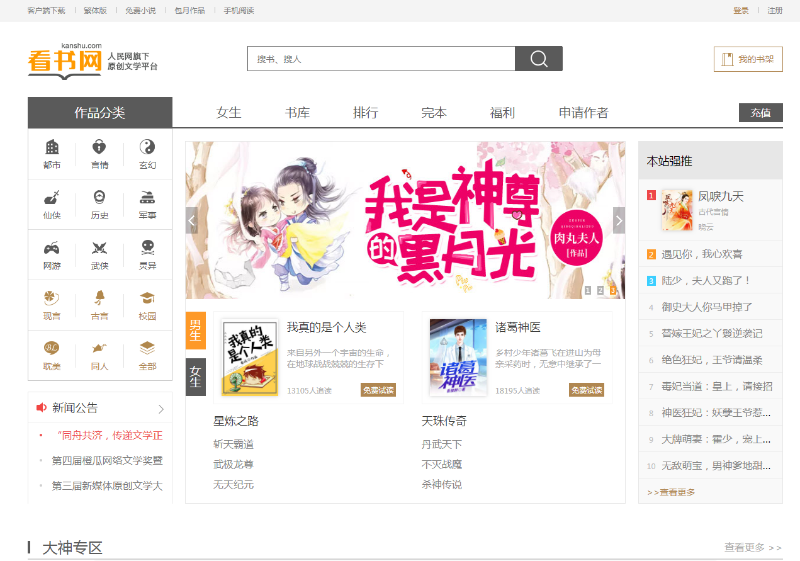Switch recommendations to 男生 tab

[x=196, y=330]
